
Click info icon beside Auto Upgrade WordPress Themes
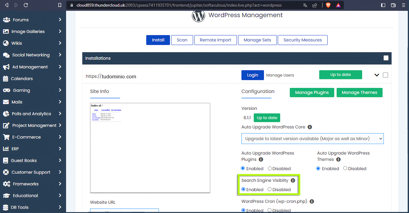[338, 159]
